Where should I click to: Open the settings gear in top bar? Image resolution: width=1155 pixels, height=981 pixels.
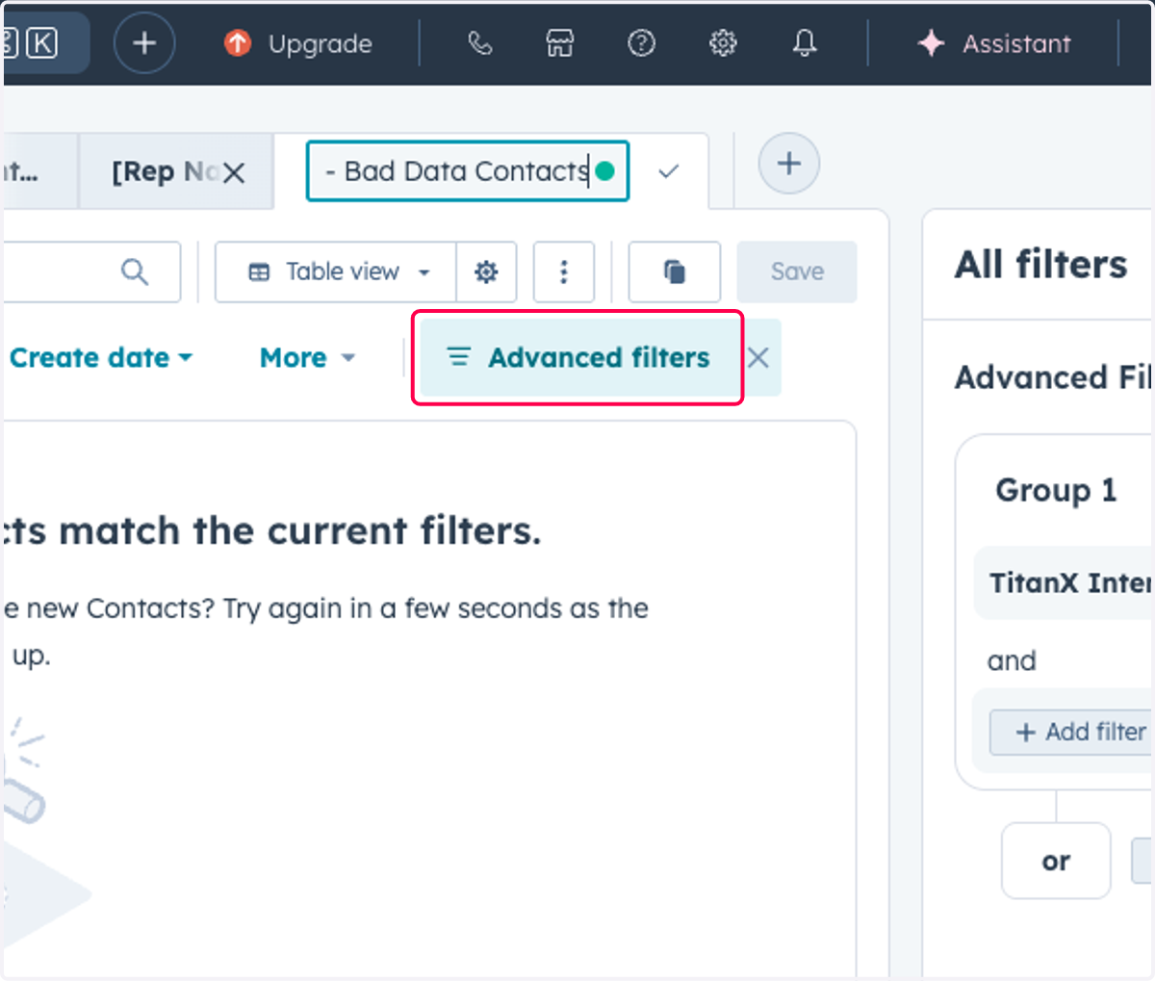[723, 43]
